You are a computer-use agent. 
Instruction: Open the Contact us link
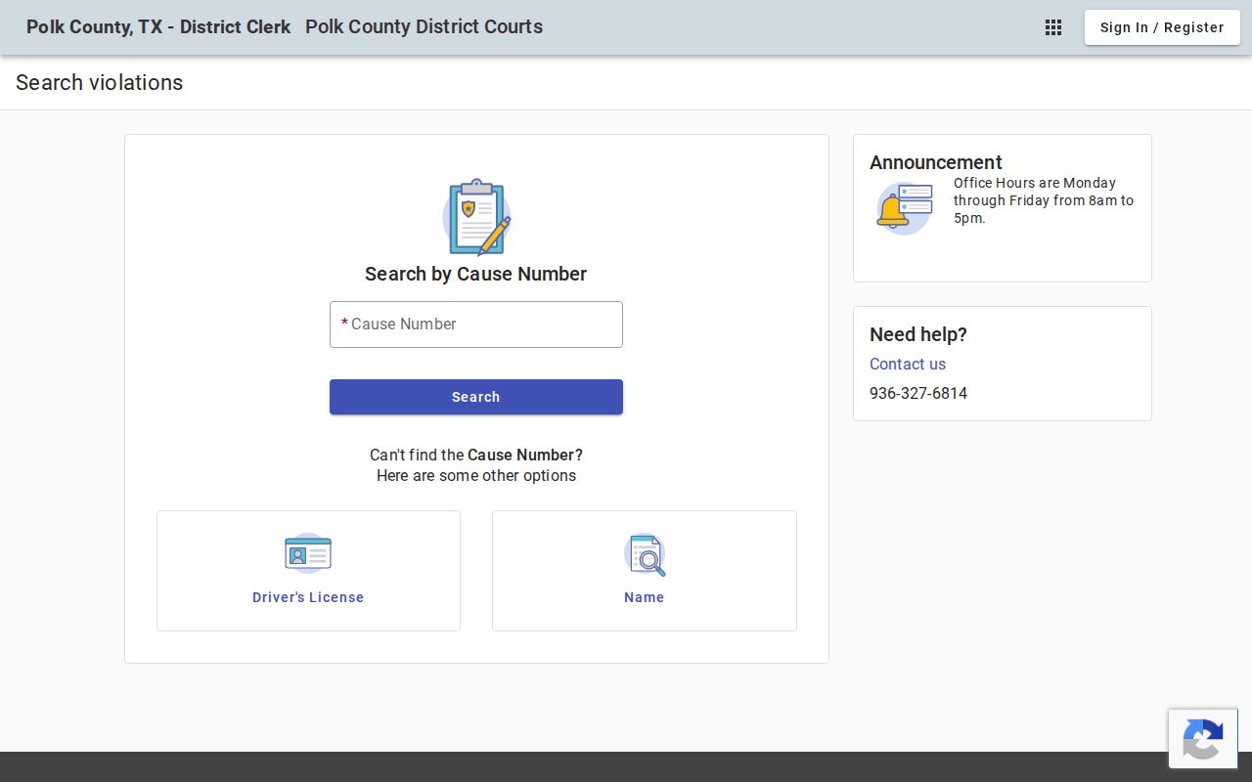click(908, 364)
